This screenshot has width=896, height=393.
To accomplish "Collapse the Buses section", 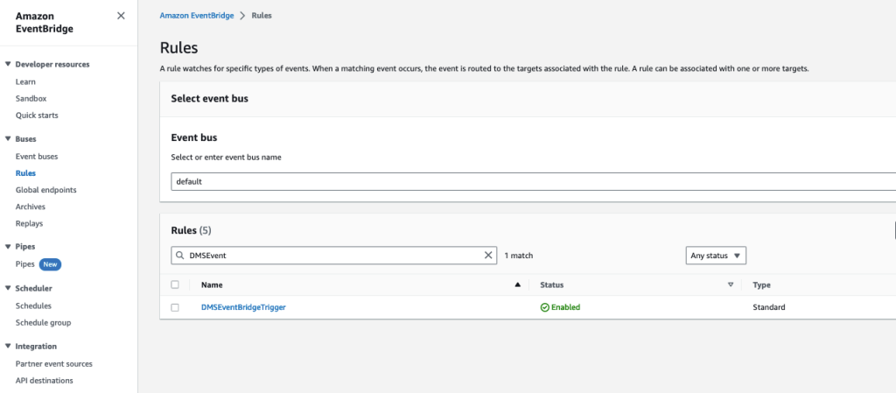I will (8, 139).
